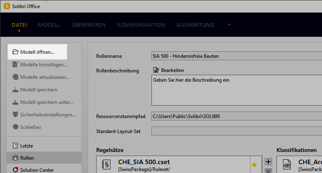This screenshot has width=322, height=173.
Task: Select the Schließen entry
Action: pyautogui.click(x=30, y=127)
